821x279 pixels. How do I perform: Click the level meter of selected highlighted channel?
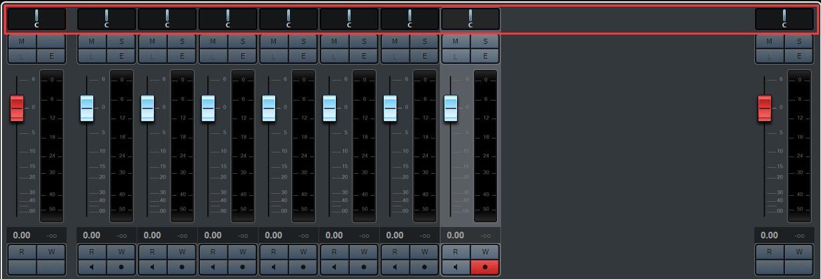point(486,146)
